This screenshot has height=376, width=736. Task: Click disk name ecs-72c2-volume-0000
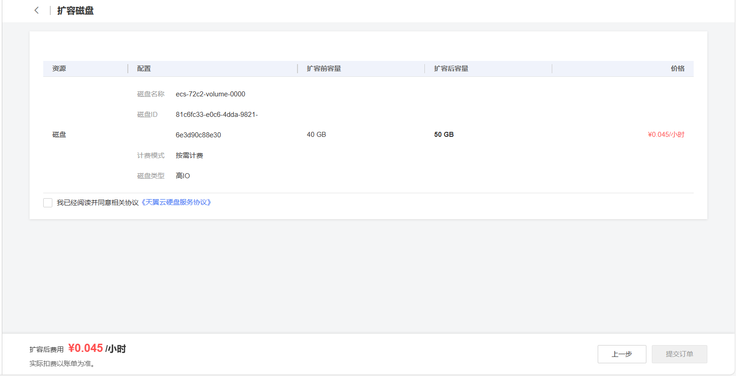(x=210, y=94)
